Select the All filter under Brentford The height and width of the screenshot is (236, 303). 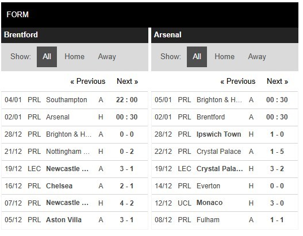[47, 57]
